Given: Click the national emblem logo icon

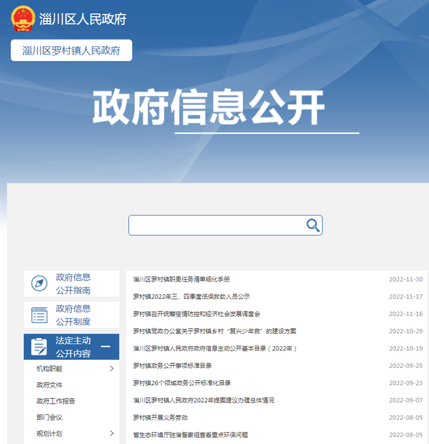Looking at the screenshot, I should (23, 19).
